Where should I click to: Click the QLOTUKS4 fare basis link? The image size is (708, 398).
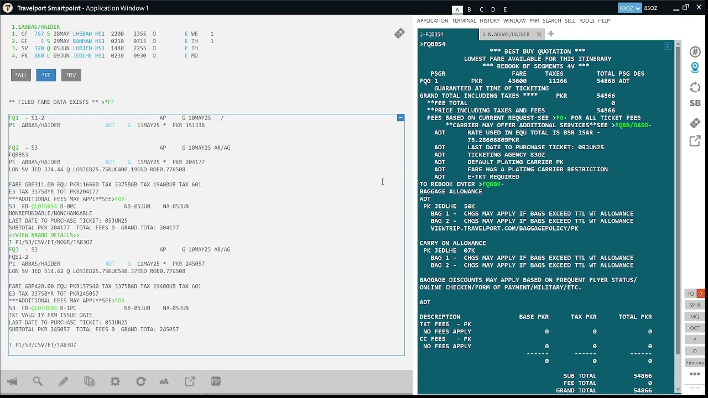[x=44, y=206]
